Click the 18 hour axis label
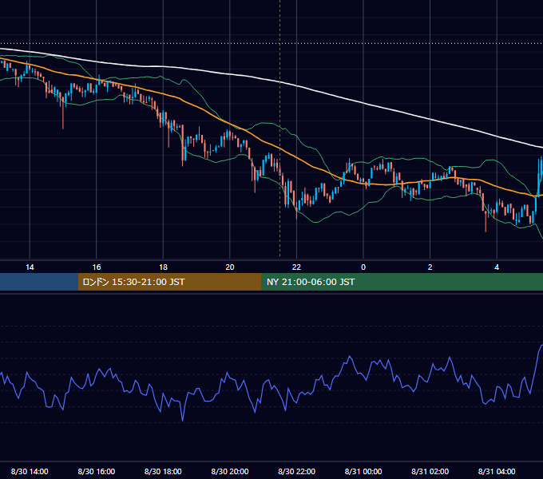The height and width of the screenshot is (479, 543). click(163, 267)
